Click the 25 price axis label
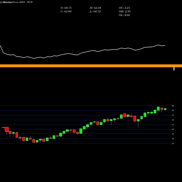 [x=173, y=143]
